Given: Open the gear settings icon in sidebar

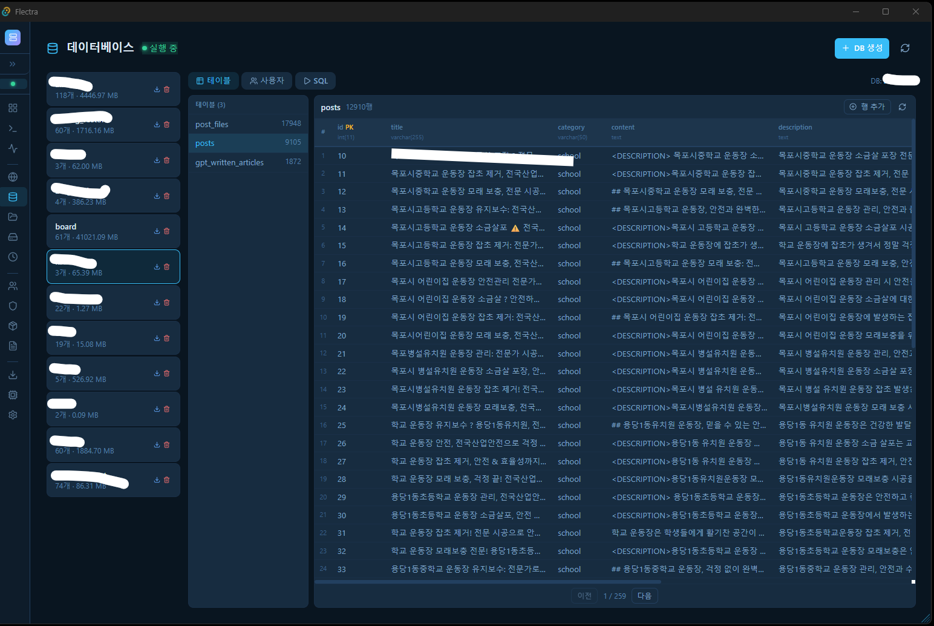Looking at the screenshot, I should click(13, 415).
